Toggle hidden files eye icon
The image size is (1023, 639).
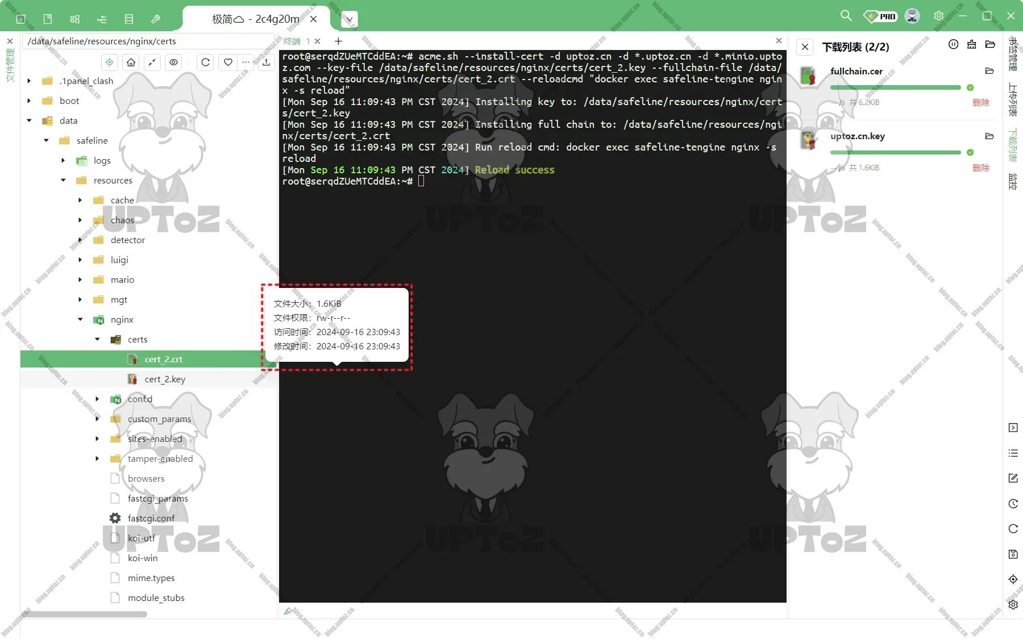tap(174, 62)
